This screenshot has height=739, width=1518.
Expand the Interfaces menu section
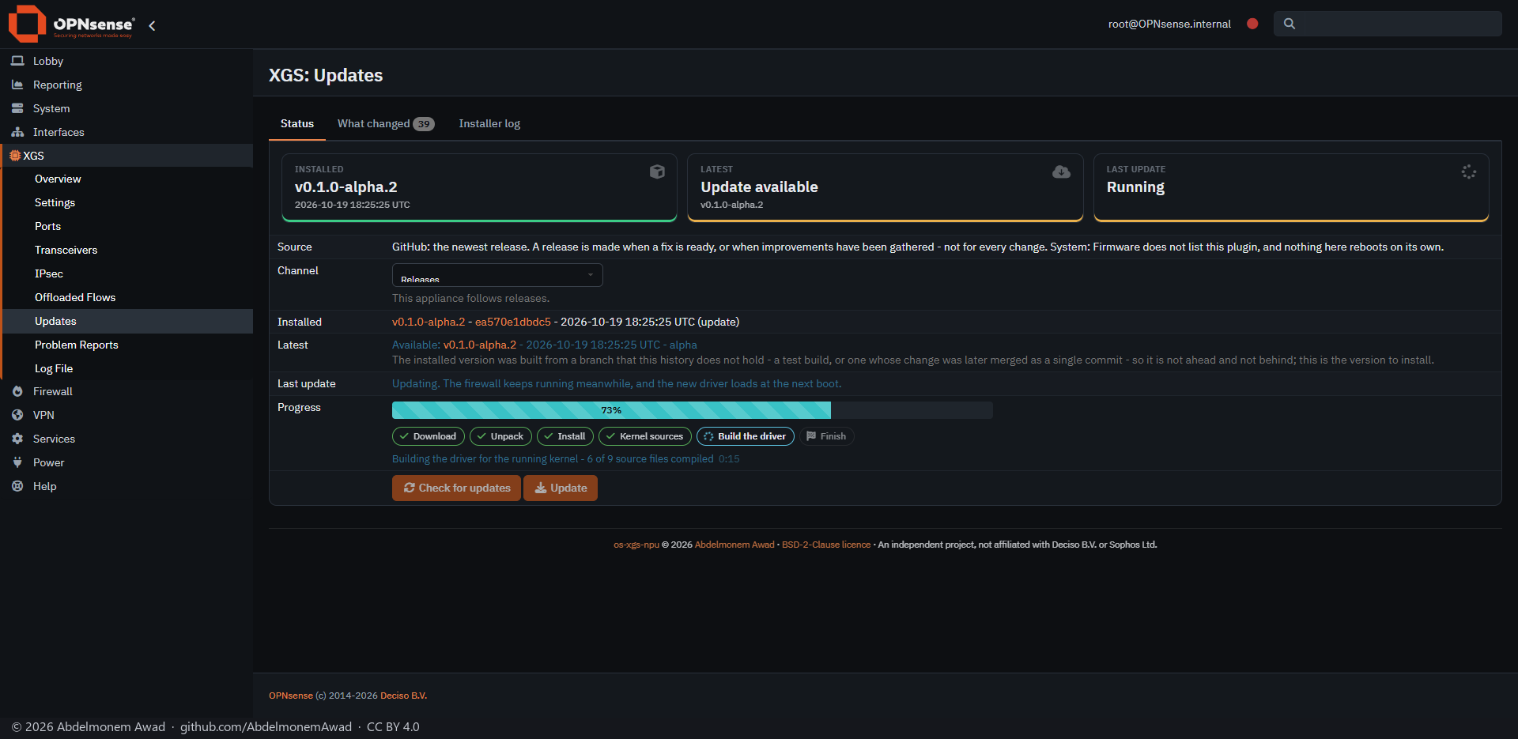click(x=126, y=132)
